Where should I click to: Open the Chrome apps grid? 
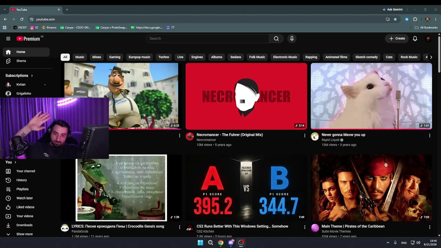coord(4,28)
